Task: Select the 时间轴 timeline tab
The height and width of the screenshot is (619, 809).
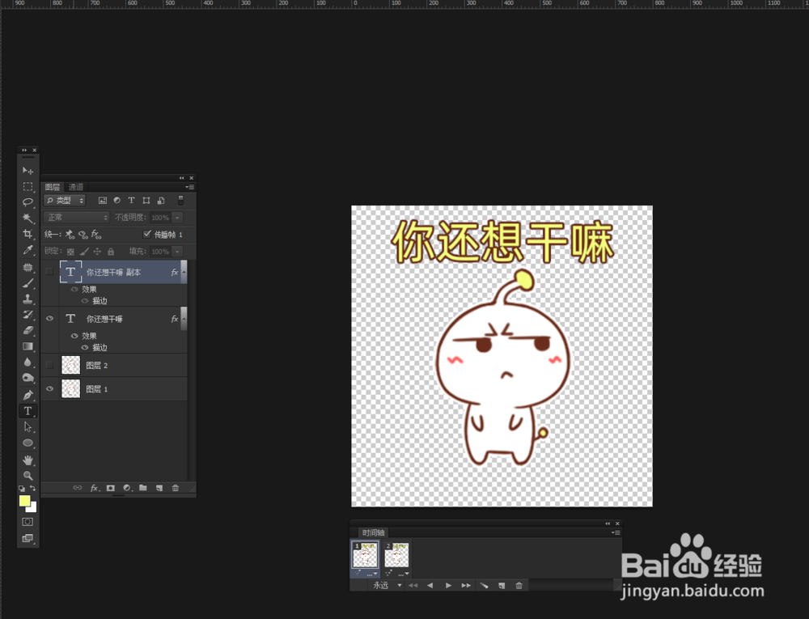Action: pos(373,532)
